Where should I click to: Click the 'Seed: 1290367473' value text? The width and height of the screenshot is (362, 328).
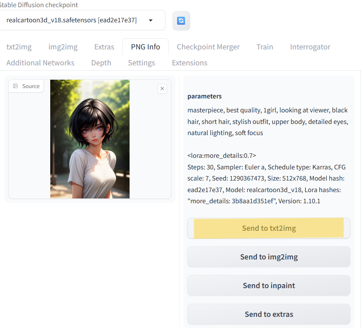[x=238, y=179]
